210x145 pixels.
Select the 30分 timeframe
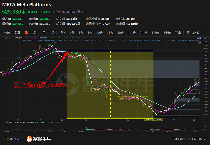tap(120, 33)
